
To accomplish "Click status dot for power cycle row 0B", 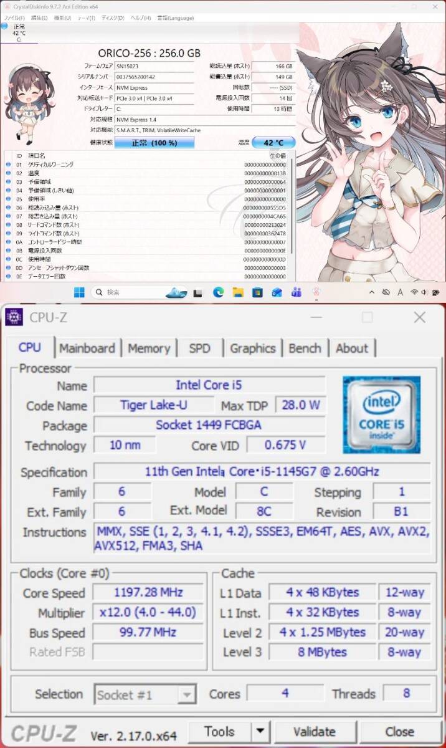I will [8, 251].
